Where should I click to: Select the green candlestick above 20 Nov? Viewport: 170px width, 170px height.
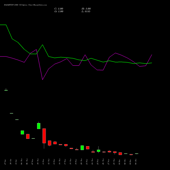click(x=82, y=148)
